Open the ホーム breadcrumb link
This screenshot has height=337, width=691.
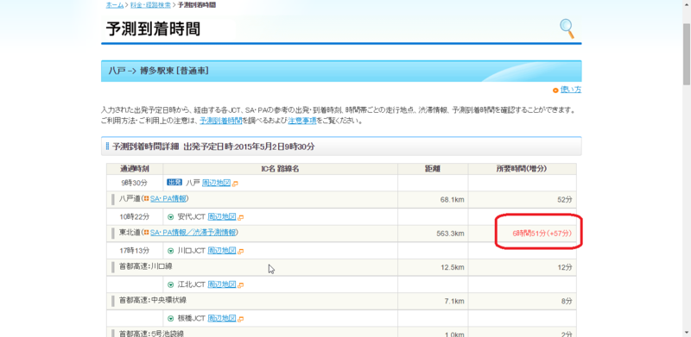point(115,5)
